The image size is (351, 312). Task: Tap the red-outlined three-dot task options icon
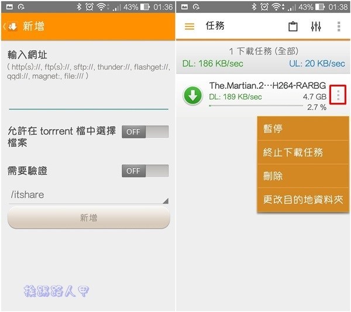tap(338, 95)
